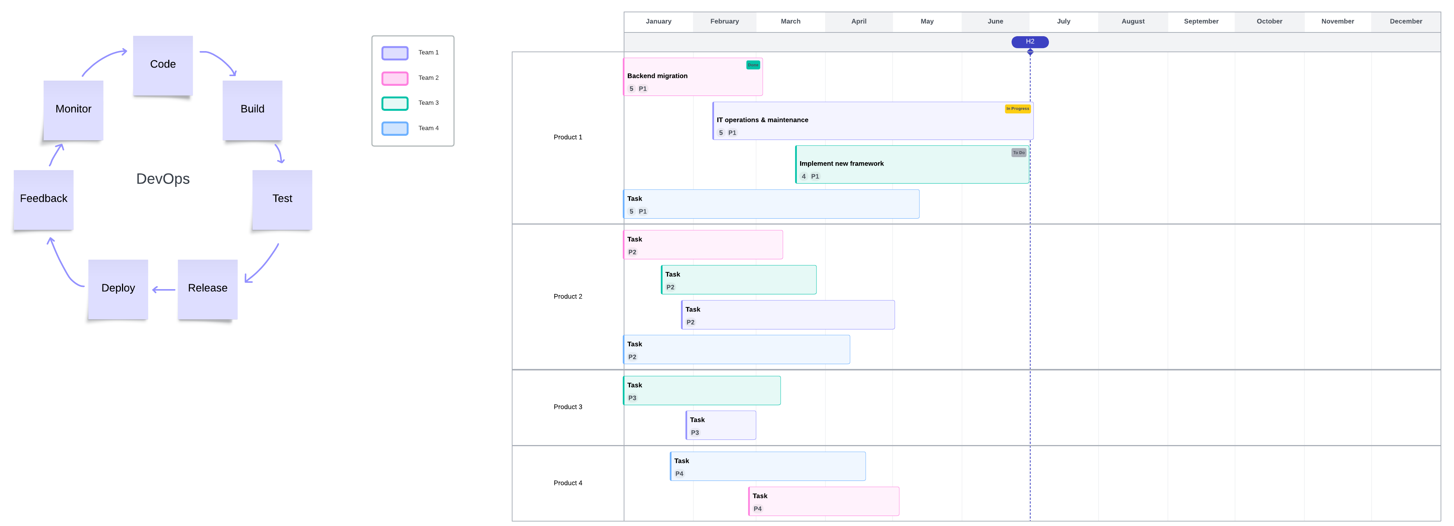1454x526 pixels.
Task: Select the To Do status badge
Action: tap(1018, 153)
